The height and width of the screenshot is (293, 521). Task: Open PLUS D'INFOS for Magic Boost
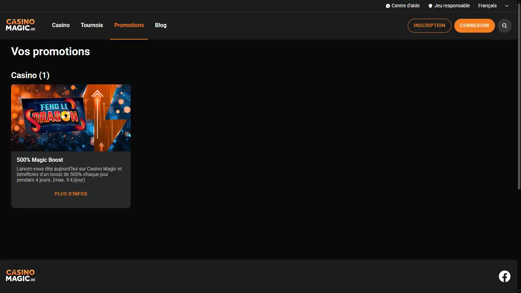coord(71,194)
